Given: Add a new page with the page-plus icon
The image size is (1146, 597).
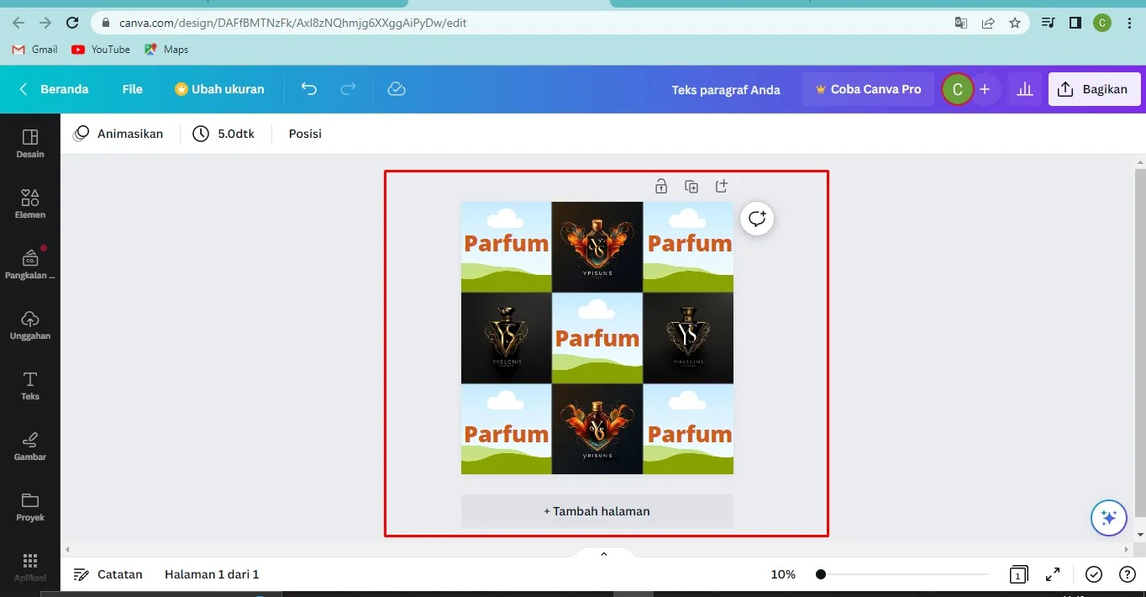Looking at the screenshot, I should (722, 186).
